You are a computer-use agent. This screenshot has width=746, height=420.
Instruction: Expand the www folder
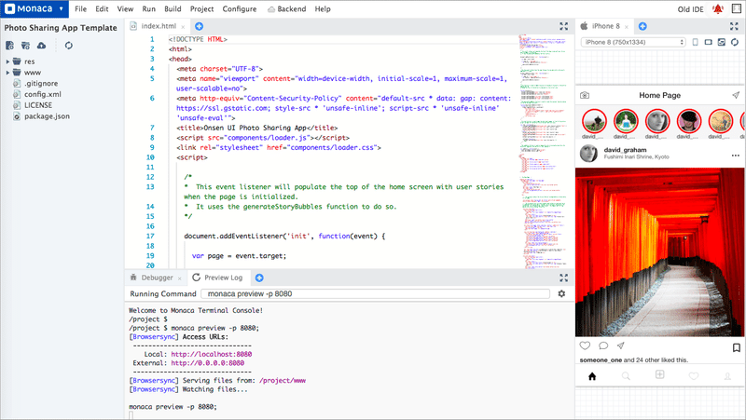(7, 73)
